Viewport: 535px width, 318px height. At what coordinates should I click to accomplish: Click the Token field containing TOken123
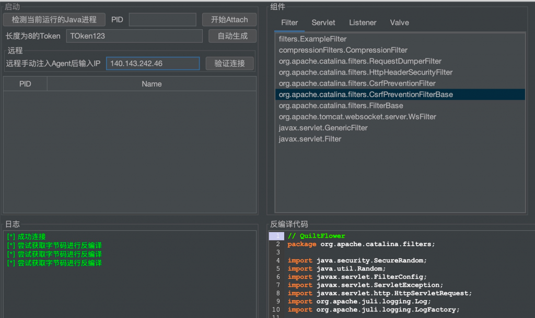point(134,36)
